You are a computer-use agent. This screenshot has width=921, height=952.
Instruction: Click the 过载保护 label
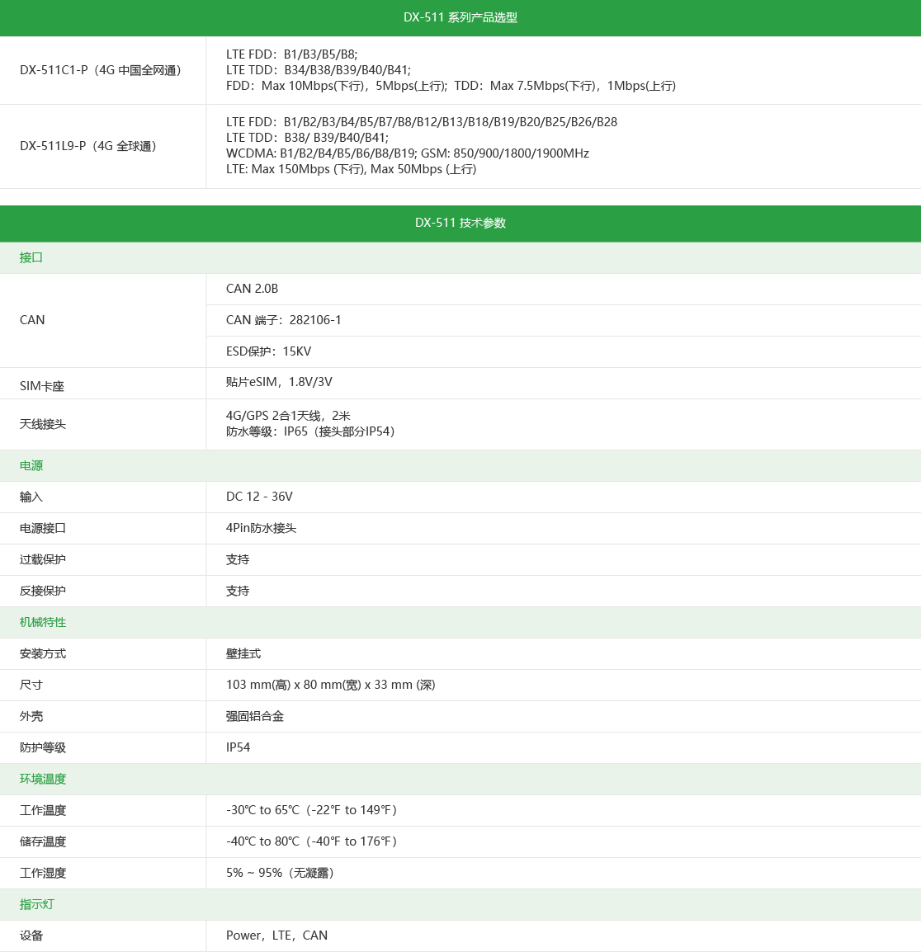click(x=43, y=560)
